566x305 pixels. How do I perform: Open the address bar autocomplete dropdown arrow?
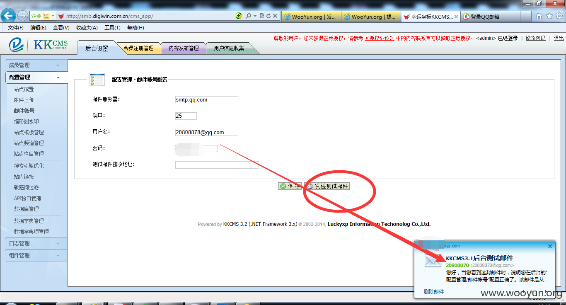point(254,16)
